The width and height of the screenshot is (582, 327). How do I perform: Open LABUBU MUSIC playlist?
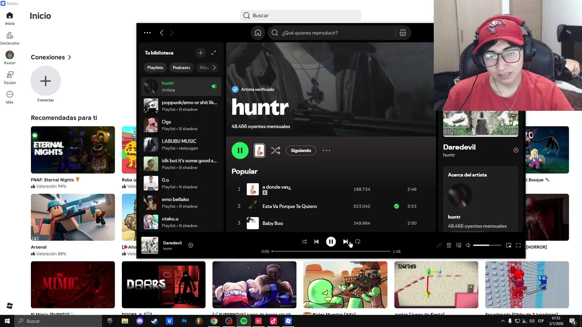181,144
